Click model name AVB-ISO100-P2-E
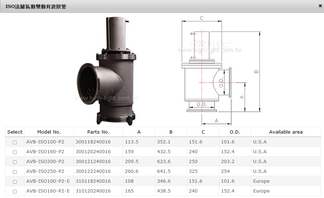The image size is (324, 198). pos(48,181)
